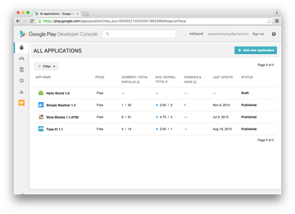Click the Crashes & ANRs help icon
295x214 pixels.
click(195, 82)
